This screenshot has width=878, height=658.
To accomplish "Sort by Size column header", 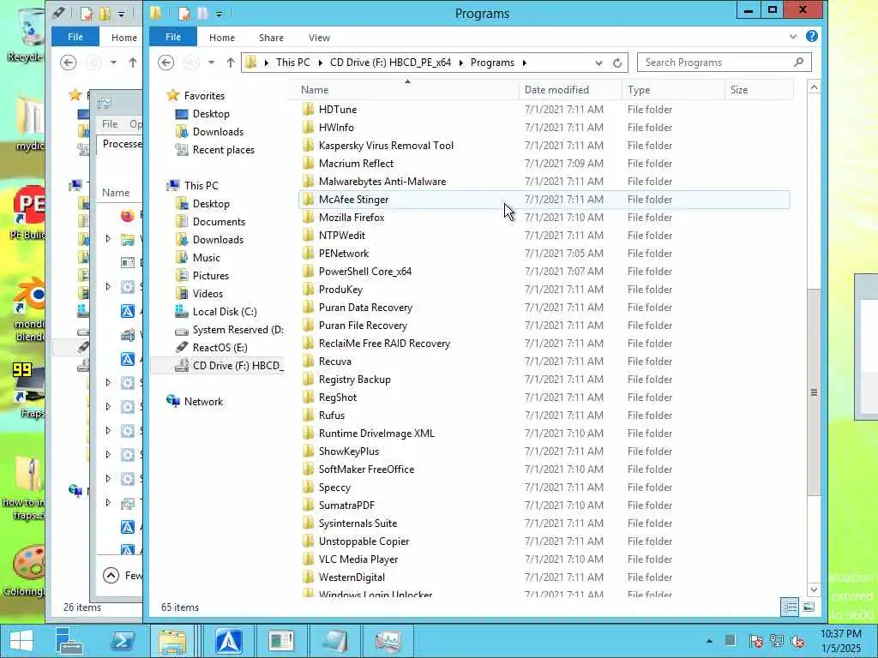I will (759, 90).
